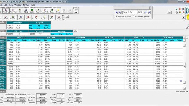Select the OCT <84> expiration header
Screen dimensions: 189x106
(110, 37)
